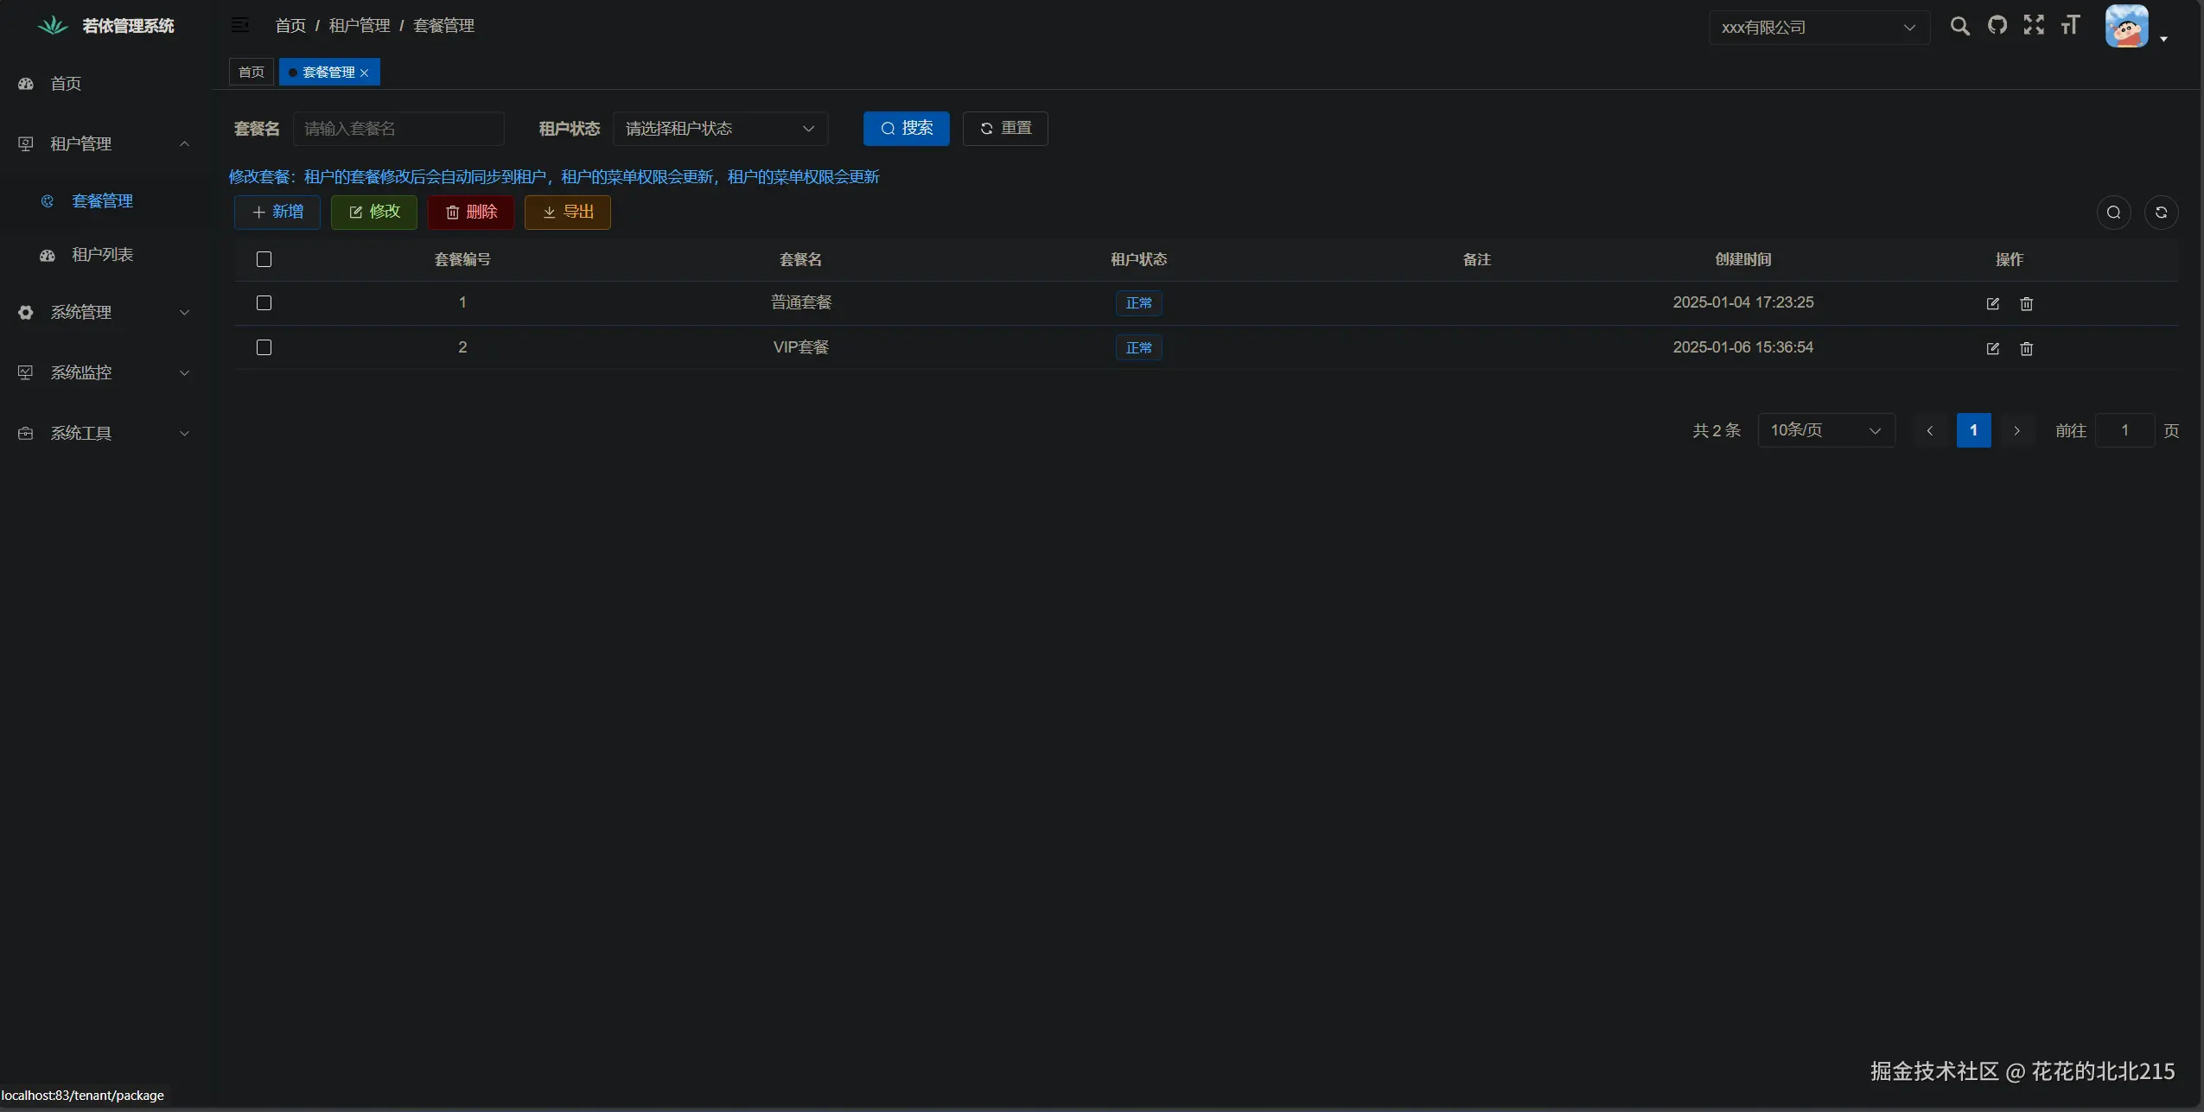
Task: Click the sidebar collapse hamburger icon
Action: pos(240,25)
